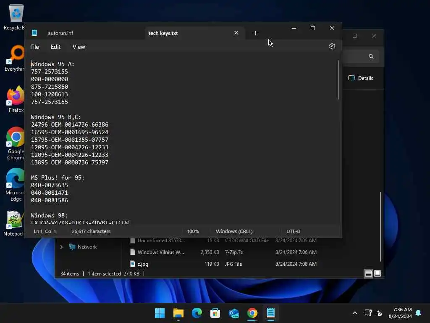Click UTF-8 encoding indicator
Viewport: 430px width, 323px height.
tap(293, 231)
